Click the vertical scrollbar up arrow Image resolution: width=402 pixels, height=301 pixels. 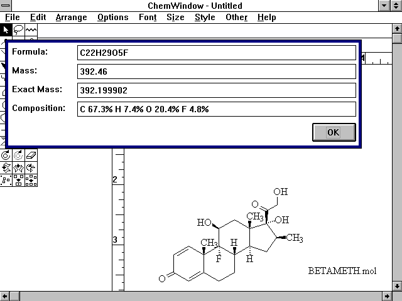(x=396, y=29)
